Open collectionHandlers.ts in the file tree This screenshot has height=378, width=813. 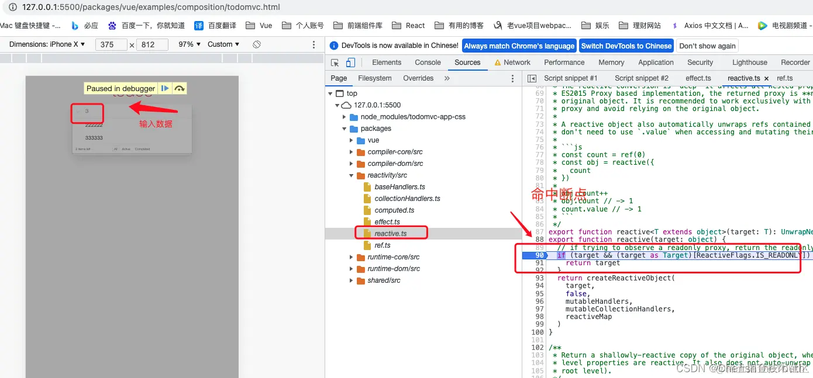pyautogui.click(x=407, y=199)
